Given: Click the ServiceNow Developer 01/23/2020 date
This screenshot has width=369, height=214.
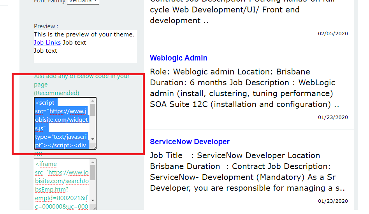Looking at the screenshot, I should 333,201.
